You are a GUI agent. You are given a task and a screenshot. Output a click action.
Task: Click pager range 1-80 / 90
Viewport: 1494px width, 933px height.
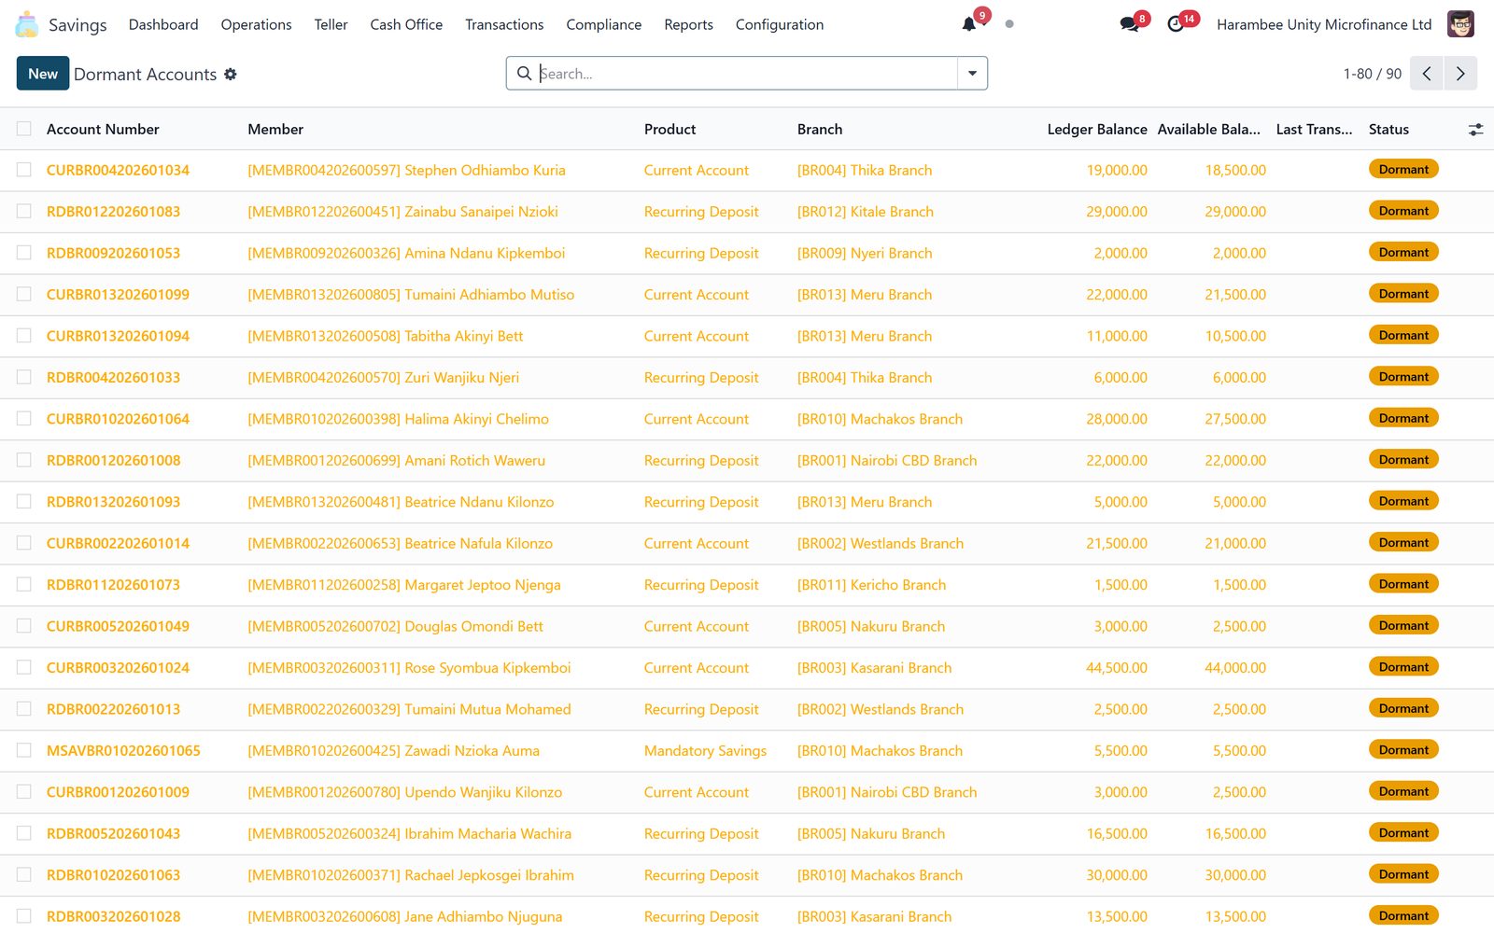(x=1372, y=74)
